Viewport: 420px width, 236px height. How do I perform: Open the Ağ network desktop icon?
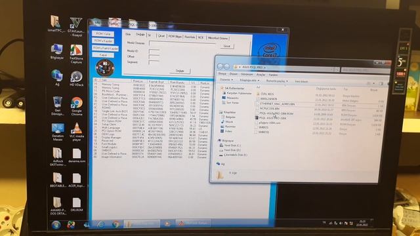click(x=57, y=77)
